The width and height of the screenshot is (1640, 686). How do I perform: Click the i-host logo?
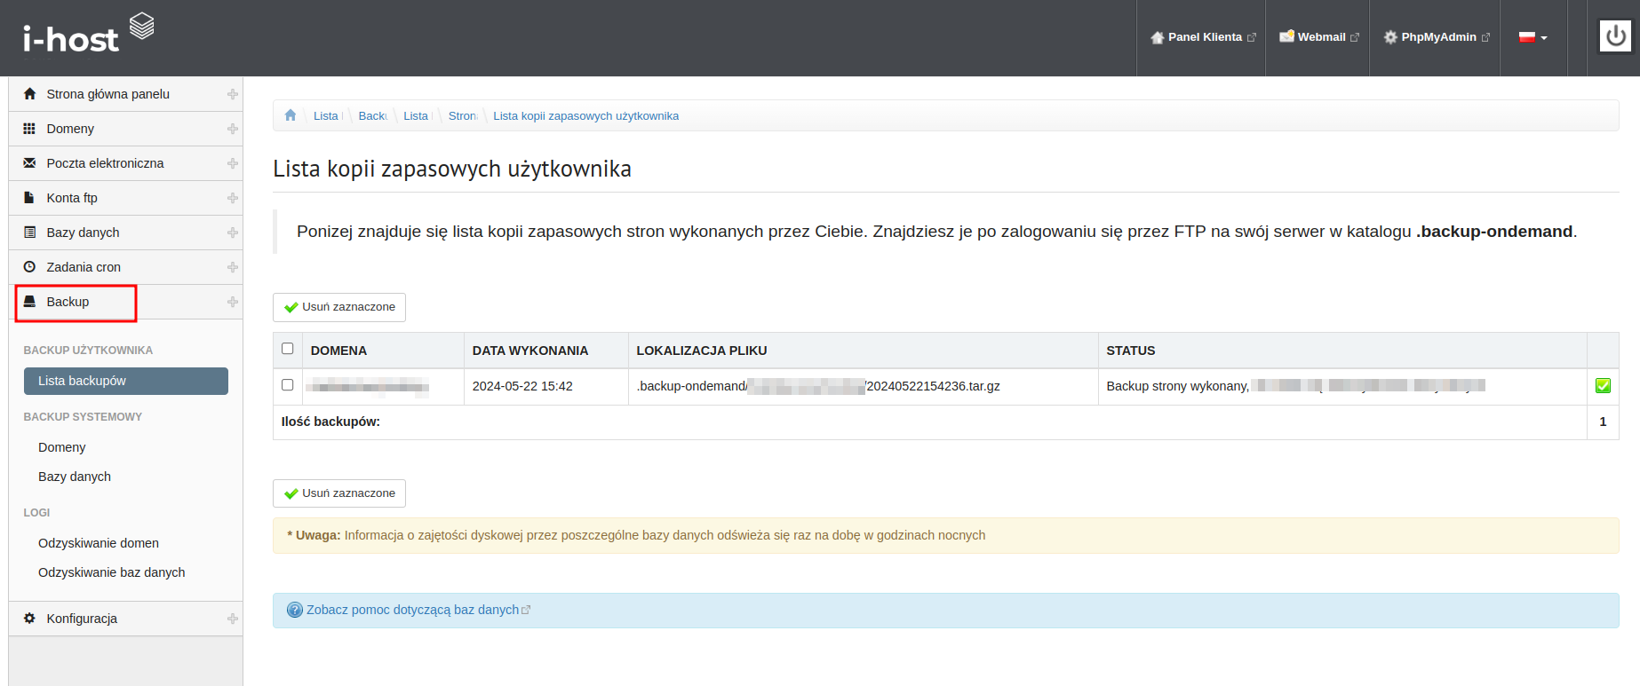coord(88,35)
